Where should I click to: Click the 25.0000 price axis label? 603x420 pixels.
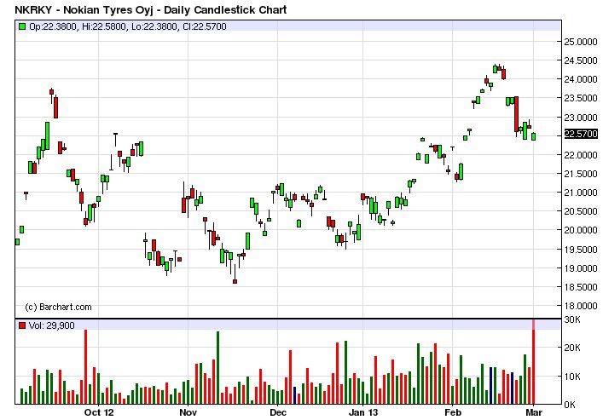(x=581, y=42)
